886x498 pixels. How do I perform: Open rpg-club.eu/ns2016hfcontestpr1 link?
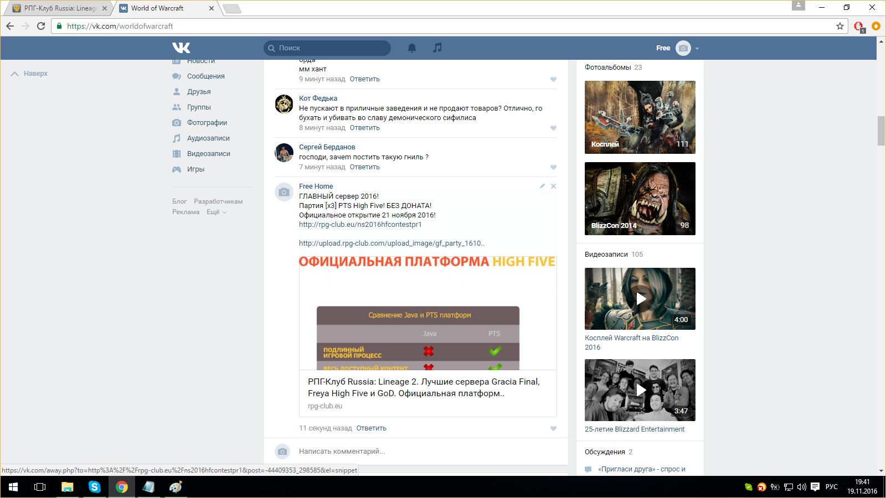[x=360, y=225]
